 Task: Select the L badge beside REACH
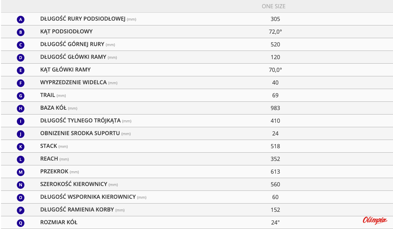click(21, 160)
